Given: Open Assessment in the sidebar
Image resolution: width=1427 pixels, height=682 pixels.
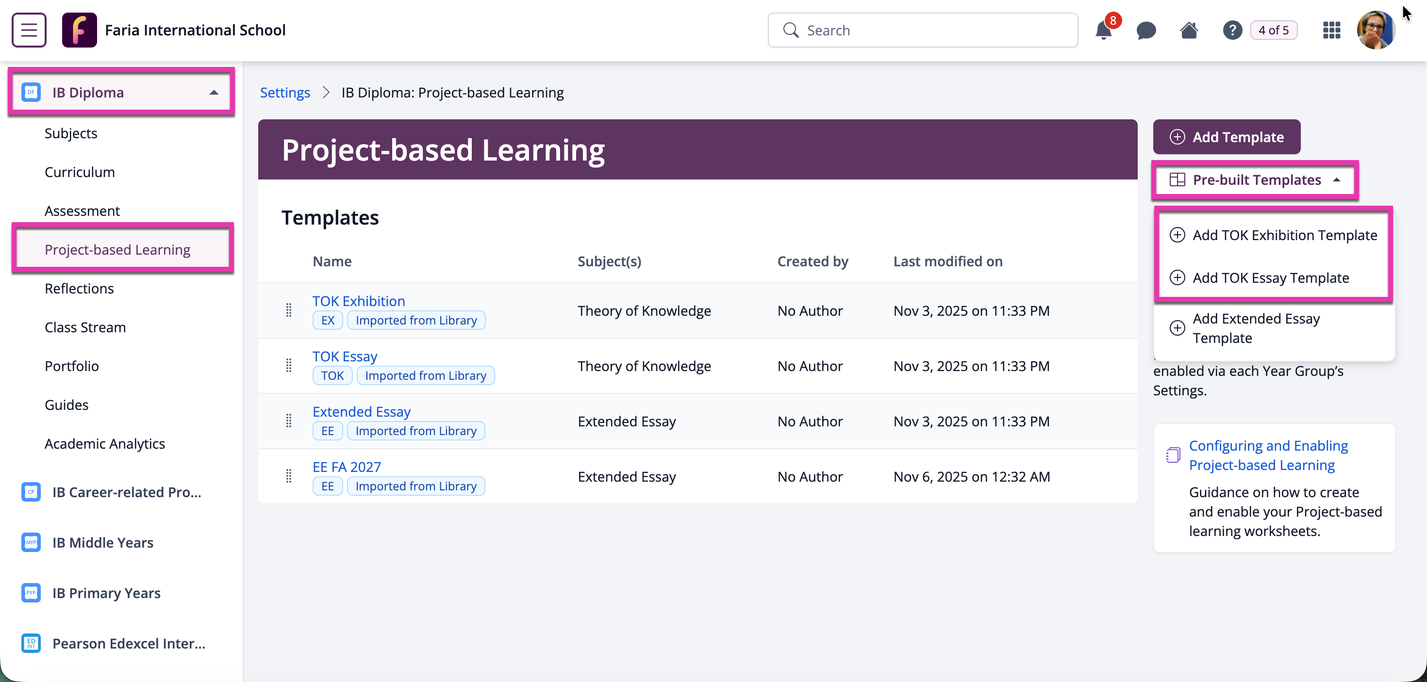Looking at the screenshot, I should click(82, 211).
